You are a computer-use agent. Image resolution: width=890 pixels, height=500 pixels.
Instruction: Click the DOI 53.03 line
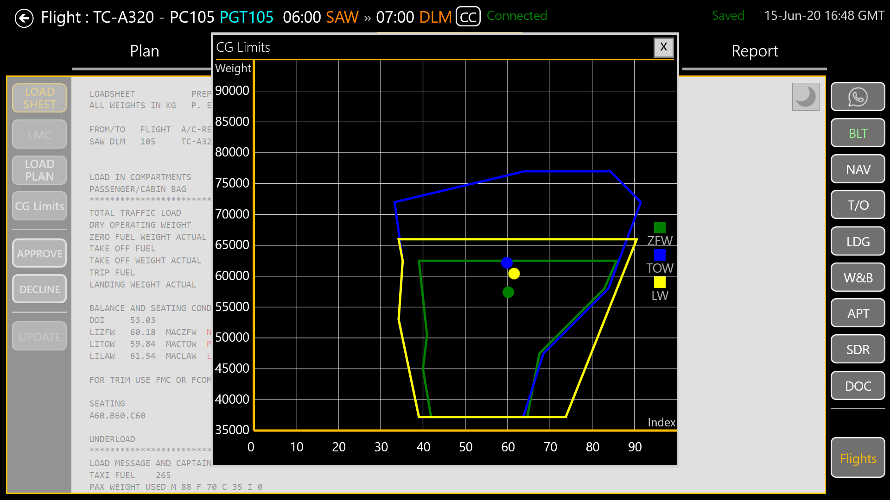[122, 320]
